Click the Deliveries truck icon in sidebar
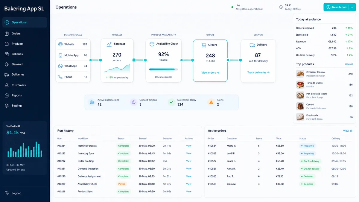The width and height of the screenshot is (359, 202). click(x=7, y=75)
